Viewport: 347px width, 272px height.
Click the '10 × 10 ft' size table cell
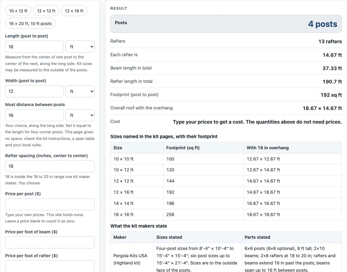pos(137,159)
